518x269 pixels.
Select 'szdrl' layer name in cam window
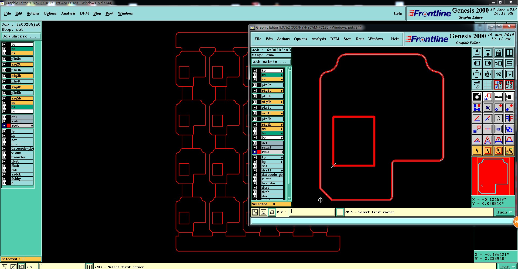click(272, 147)
